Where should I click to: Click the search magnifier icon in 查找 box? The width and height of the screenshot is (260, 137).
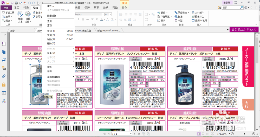coord(242,8)
